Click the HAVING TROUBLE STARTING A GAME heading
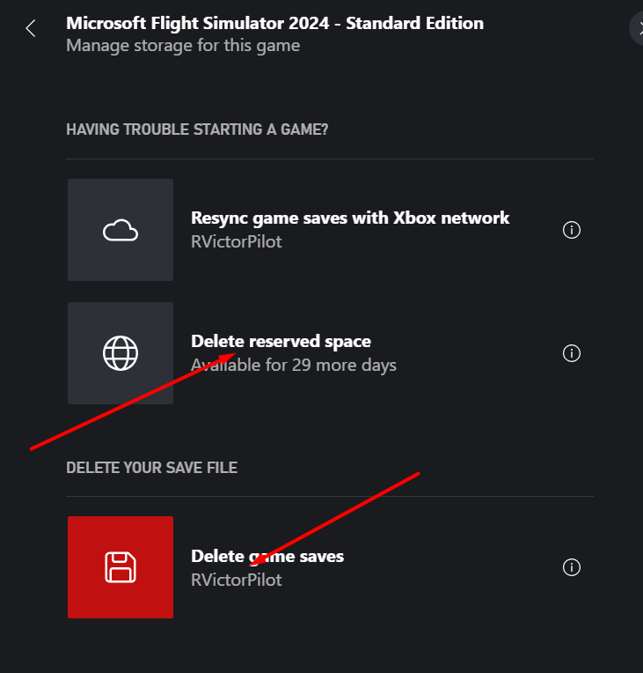This screenshot has width=643, height=673. coord(197,129)
